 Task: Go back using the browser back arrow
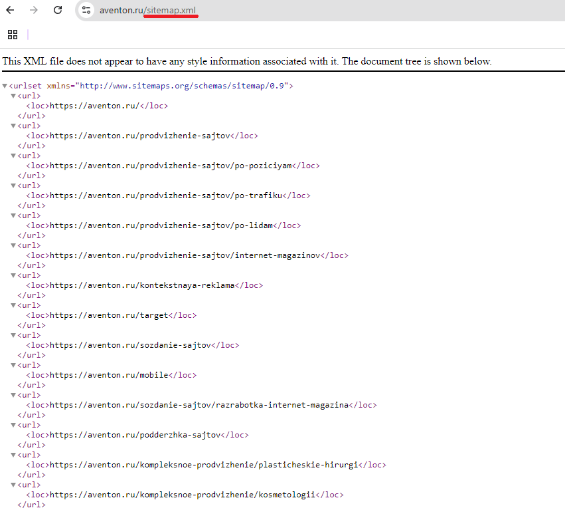[x=10, y=10]
